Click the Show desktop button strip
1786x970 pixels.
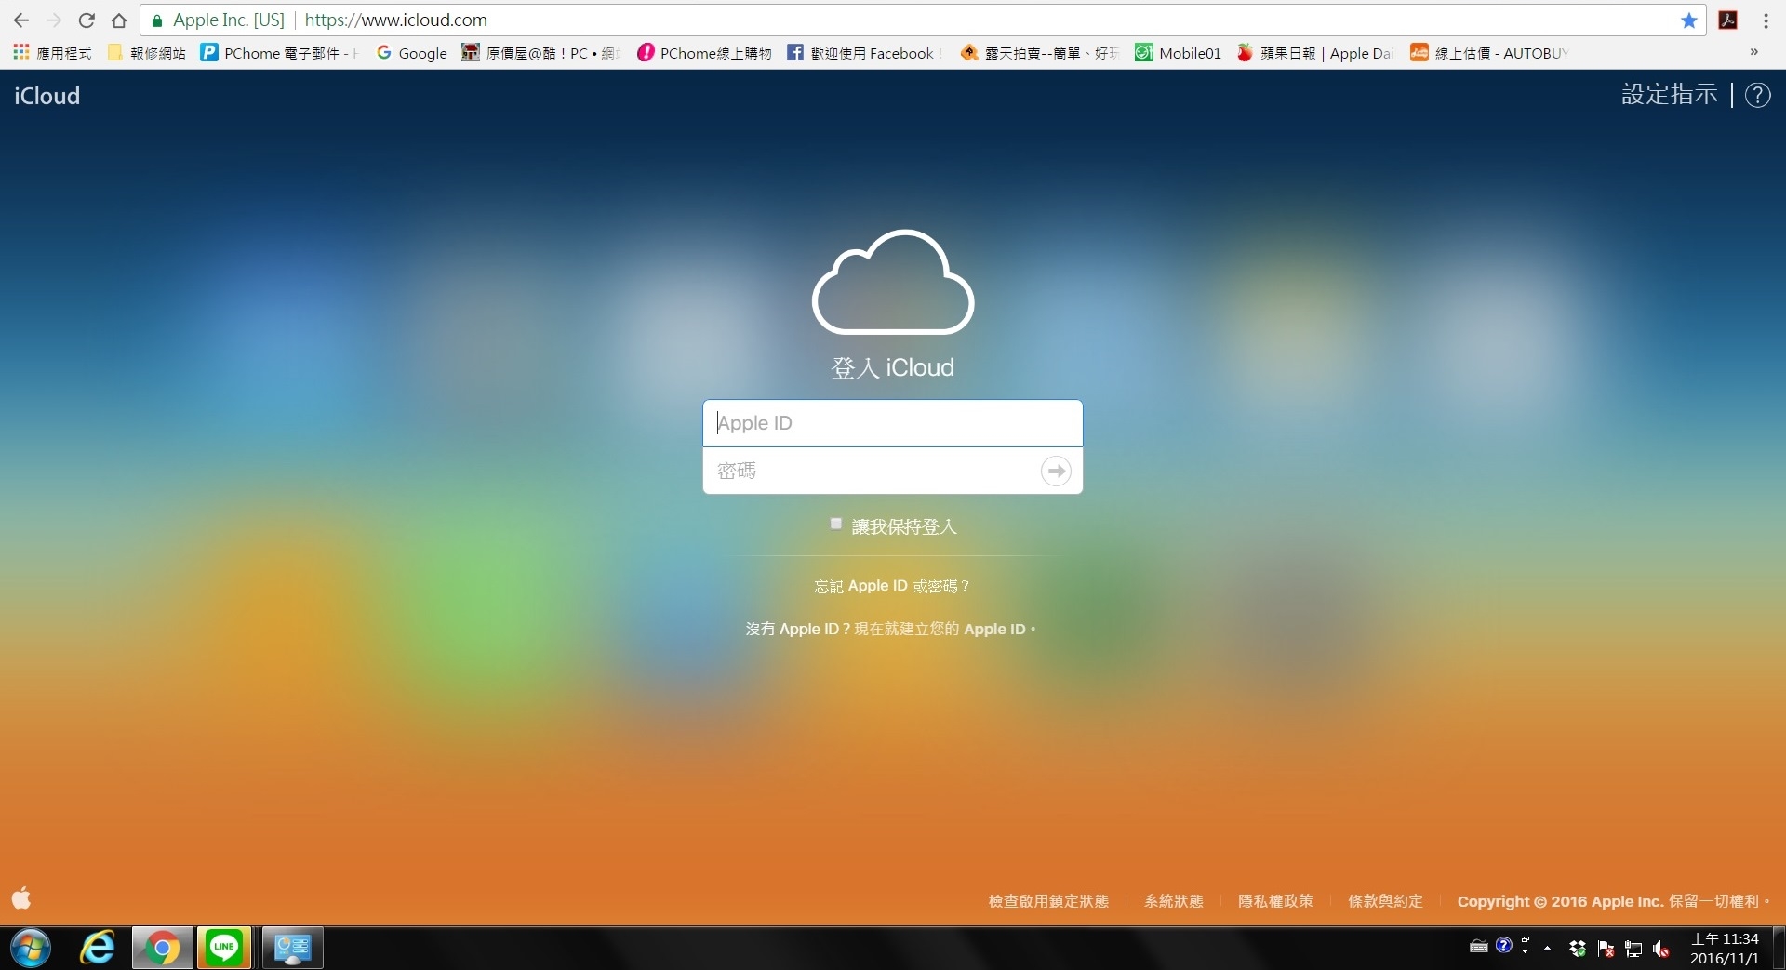pyautogui.click(x=1779, y=949)
